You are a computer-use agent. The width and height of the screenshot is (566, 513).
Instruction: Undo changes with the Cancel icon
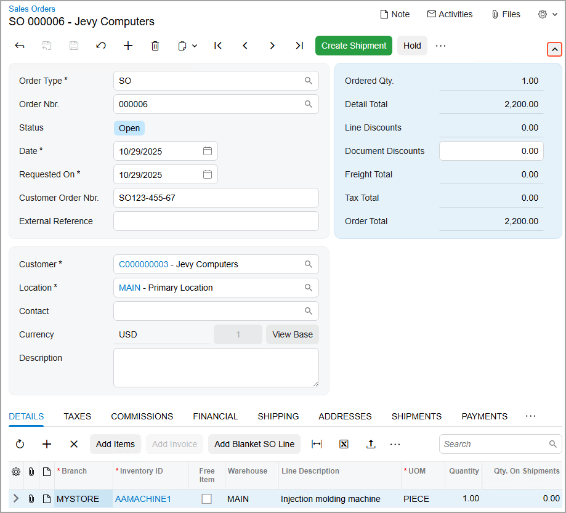tap(101, 46)
